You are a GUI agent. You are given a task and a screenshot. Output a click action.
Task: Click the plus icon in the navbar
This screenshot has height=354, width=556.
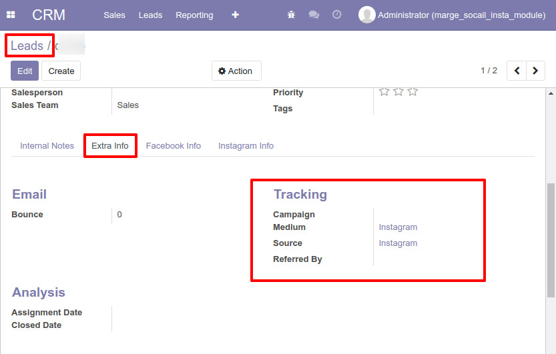(x=235, y=15)
